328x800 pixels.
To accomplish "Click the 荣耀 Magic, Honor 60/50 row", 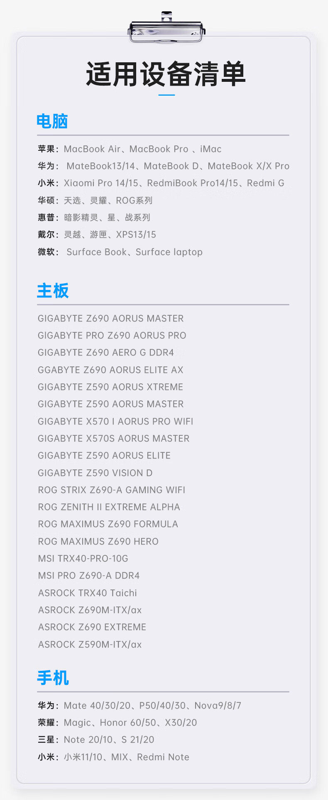I will point(117,723).
